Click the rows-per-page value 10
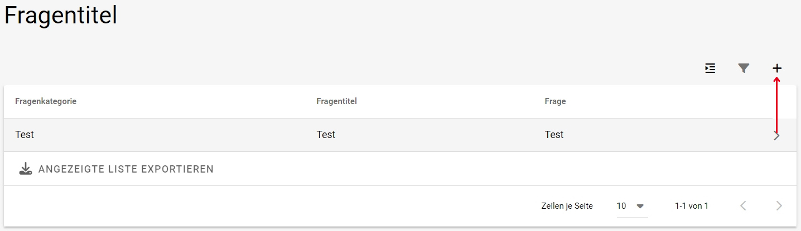801x231 pixels. tap(621, 206)
